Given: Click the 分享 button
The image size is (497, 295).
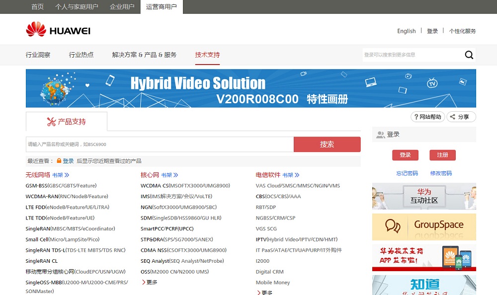Looking at the screenshot, I should [461, 117].
